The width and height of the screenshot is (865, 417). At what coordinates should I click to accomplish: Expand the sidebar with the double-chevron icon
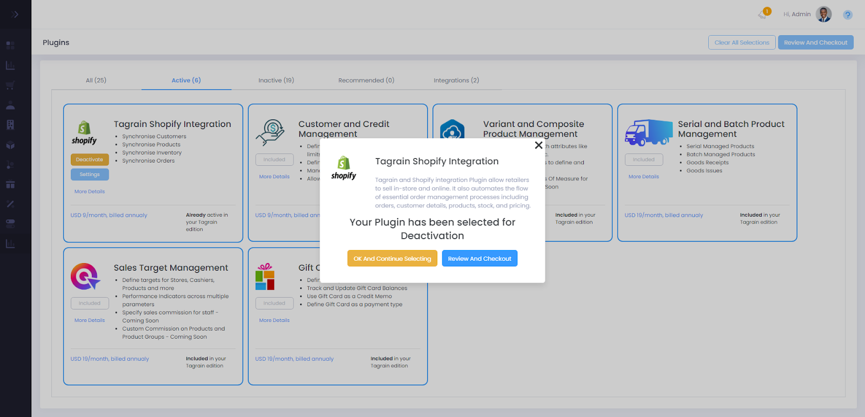click(x=15, y=15)
